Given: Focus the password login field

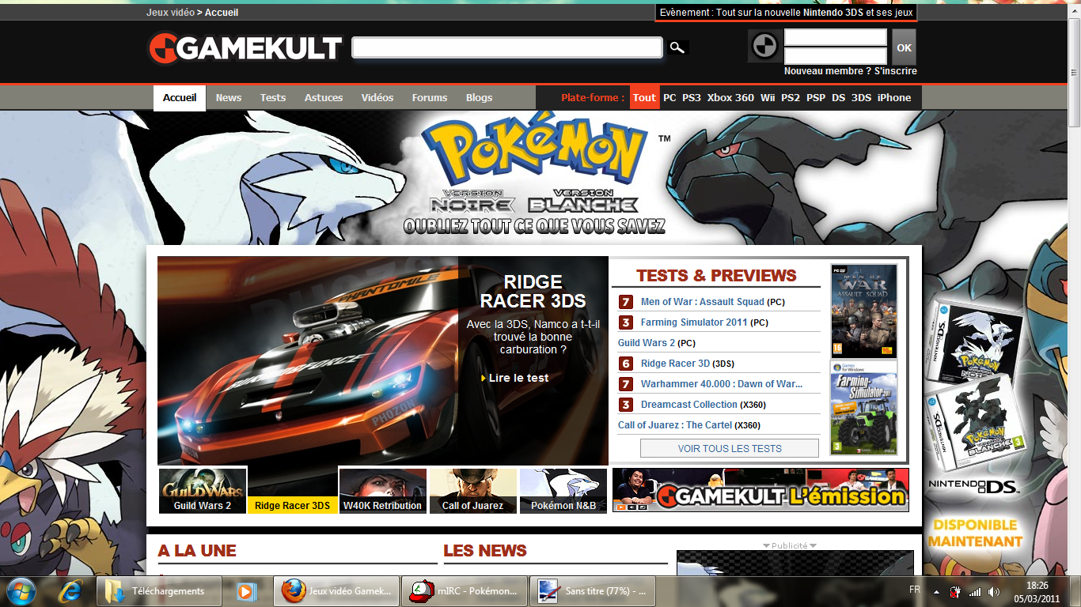Looking at the screenshot, I should click(x=836, y=56).
